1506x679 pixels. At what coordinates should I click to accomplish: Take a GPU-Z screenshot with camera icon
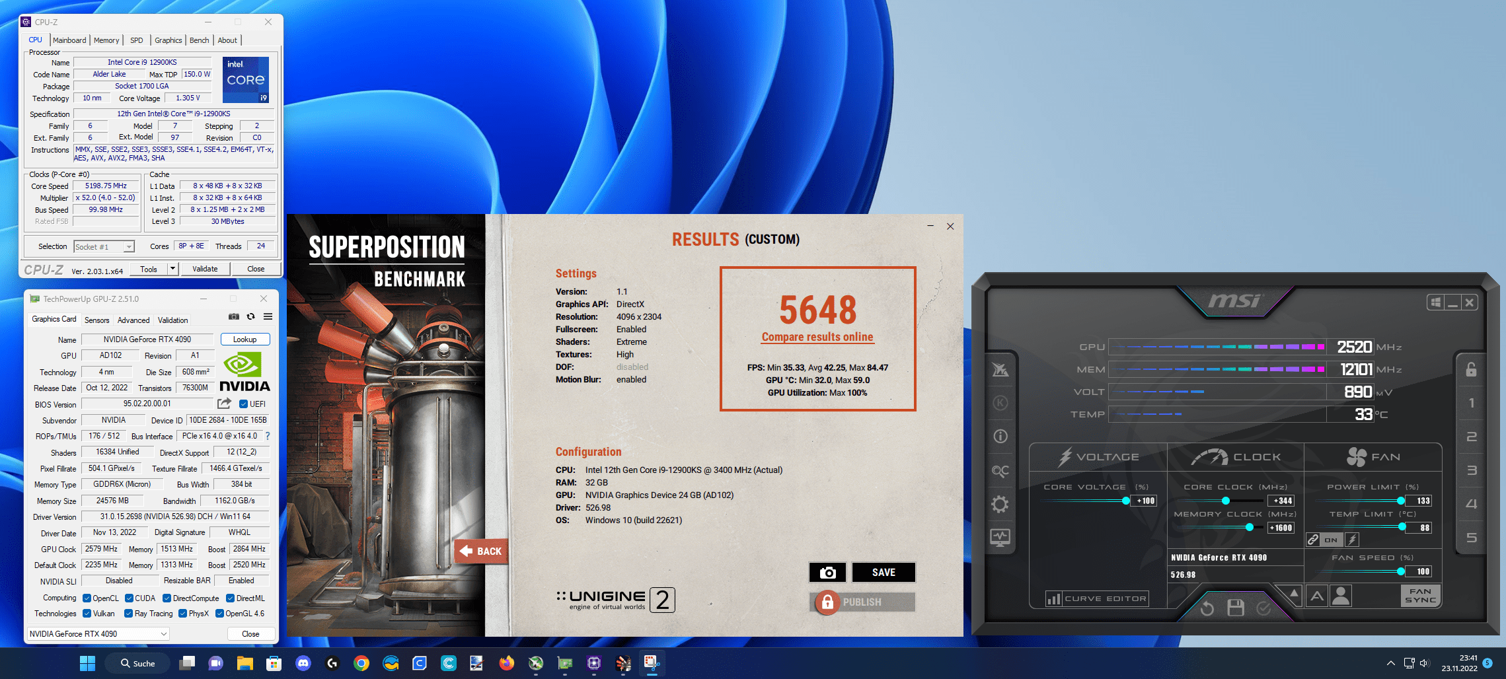pyautogui.click(x=234, y=317)
